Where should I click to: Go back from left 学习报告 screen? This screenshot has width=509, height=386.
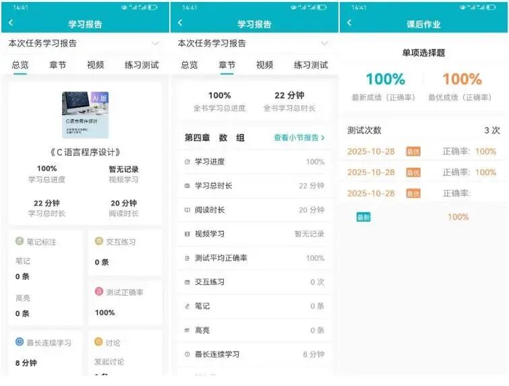pyautogui.click(x=11, y=23)
